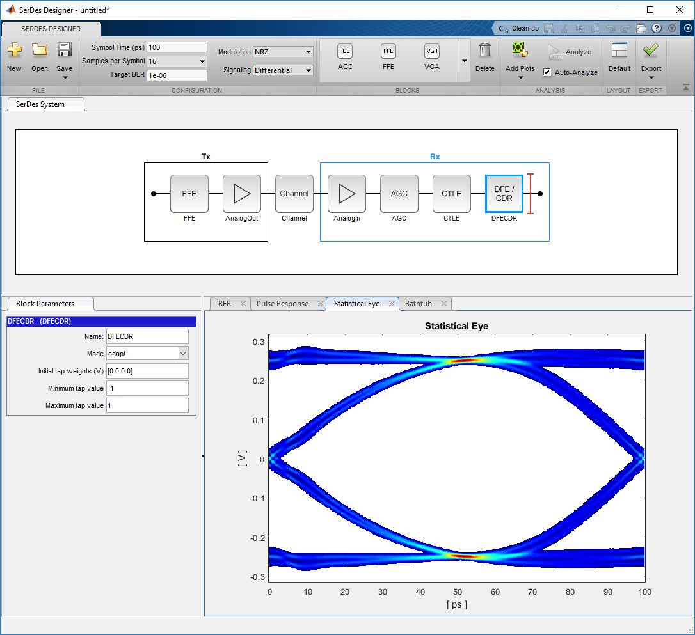Add the AGC block from the Blocks gallery

[345, 57]
